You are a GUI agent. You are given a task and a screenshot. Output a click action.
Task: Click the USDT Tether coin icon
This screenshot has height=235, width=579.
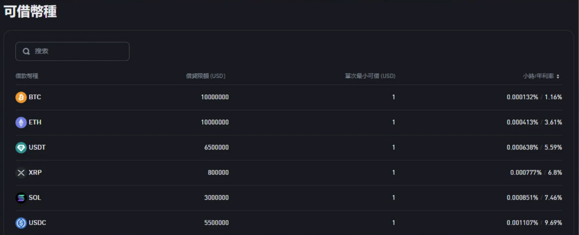21,148
